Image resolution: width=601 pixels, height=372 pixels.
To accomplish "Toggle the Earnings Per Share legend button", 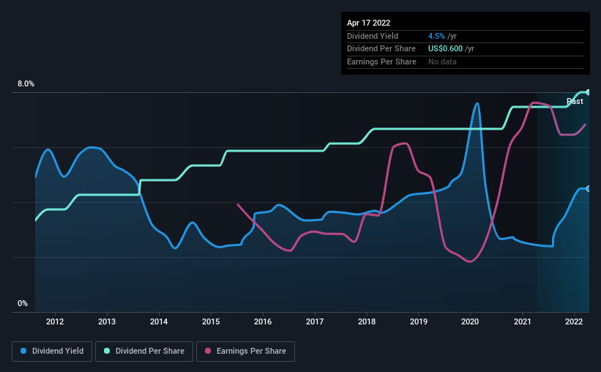I will (x=245, y=351).
